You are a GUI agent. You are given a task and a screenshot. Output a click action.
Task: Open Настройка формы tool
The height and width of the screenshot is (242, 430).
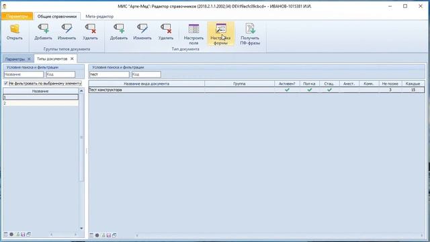pyautogui.click(x=221, y=34)
